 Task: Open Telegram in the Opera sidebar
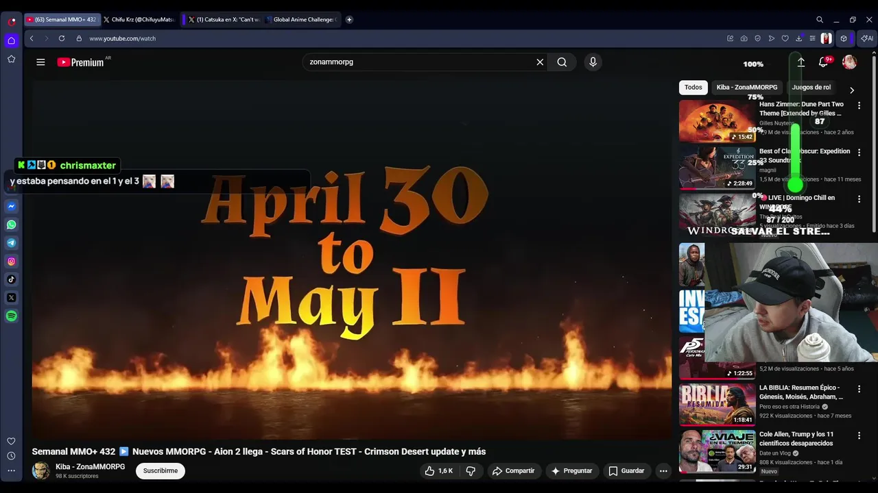12,243
